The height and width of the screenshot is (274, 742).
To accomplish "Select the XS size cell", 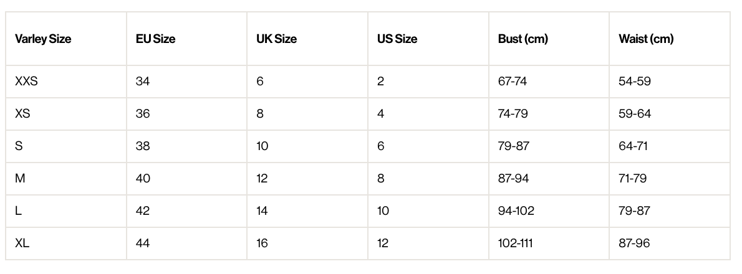I will 22,114.
